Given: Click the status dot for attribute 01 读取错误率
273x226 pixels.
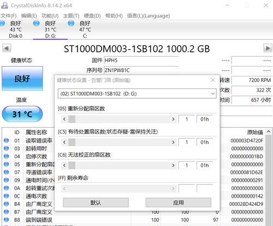Looking at the screenshot, I should tap(6, 140).
